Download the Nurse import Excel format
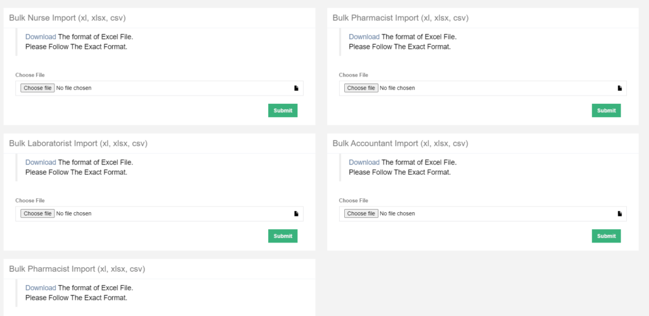 tap(41, 37)
